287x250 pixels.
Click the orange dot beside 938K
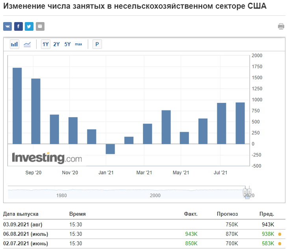pyautogui.click(x=280, y=234)
